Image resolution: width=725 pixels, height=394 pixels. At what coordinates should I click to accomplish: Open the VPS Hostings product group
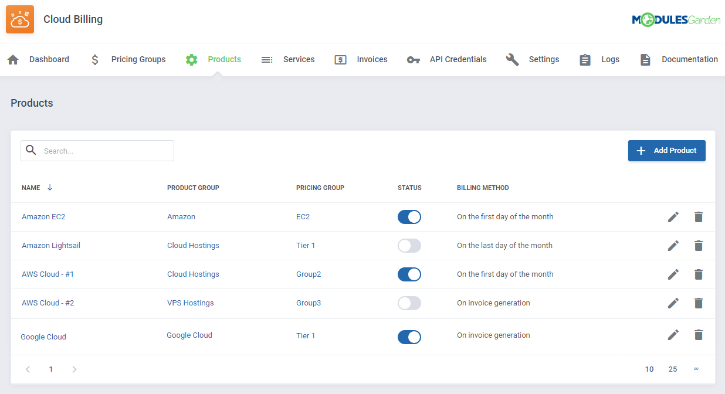point(191,303)
